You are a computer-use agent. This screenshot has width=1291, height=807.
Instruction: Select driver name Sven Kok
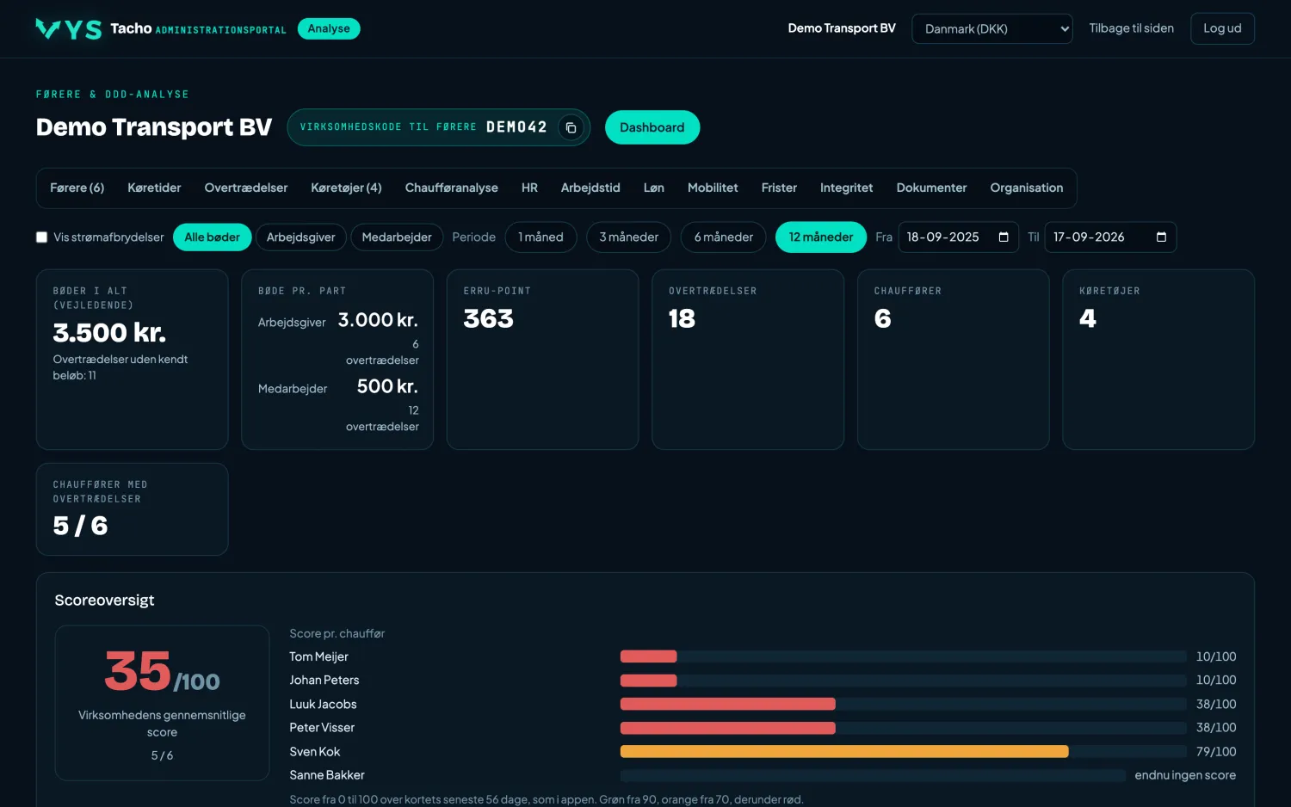[x=315, y=751]
